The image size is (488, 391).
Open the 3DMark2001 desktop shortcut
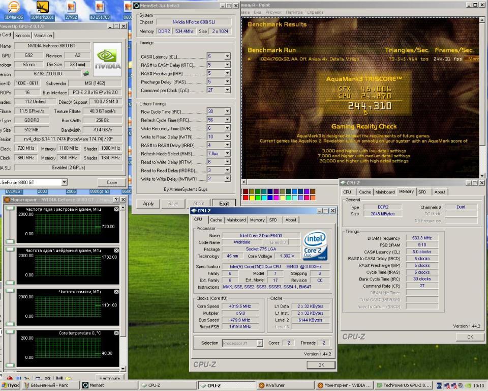click(x=42, y=9)
